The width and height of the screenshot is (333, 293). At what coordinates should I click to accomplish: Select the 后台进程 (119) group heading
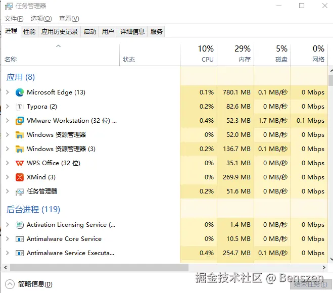(x=33, y=209)
